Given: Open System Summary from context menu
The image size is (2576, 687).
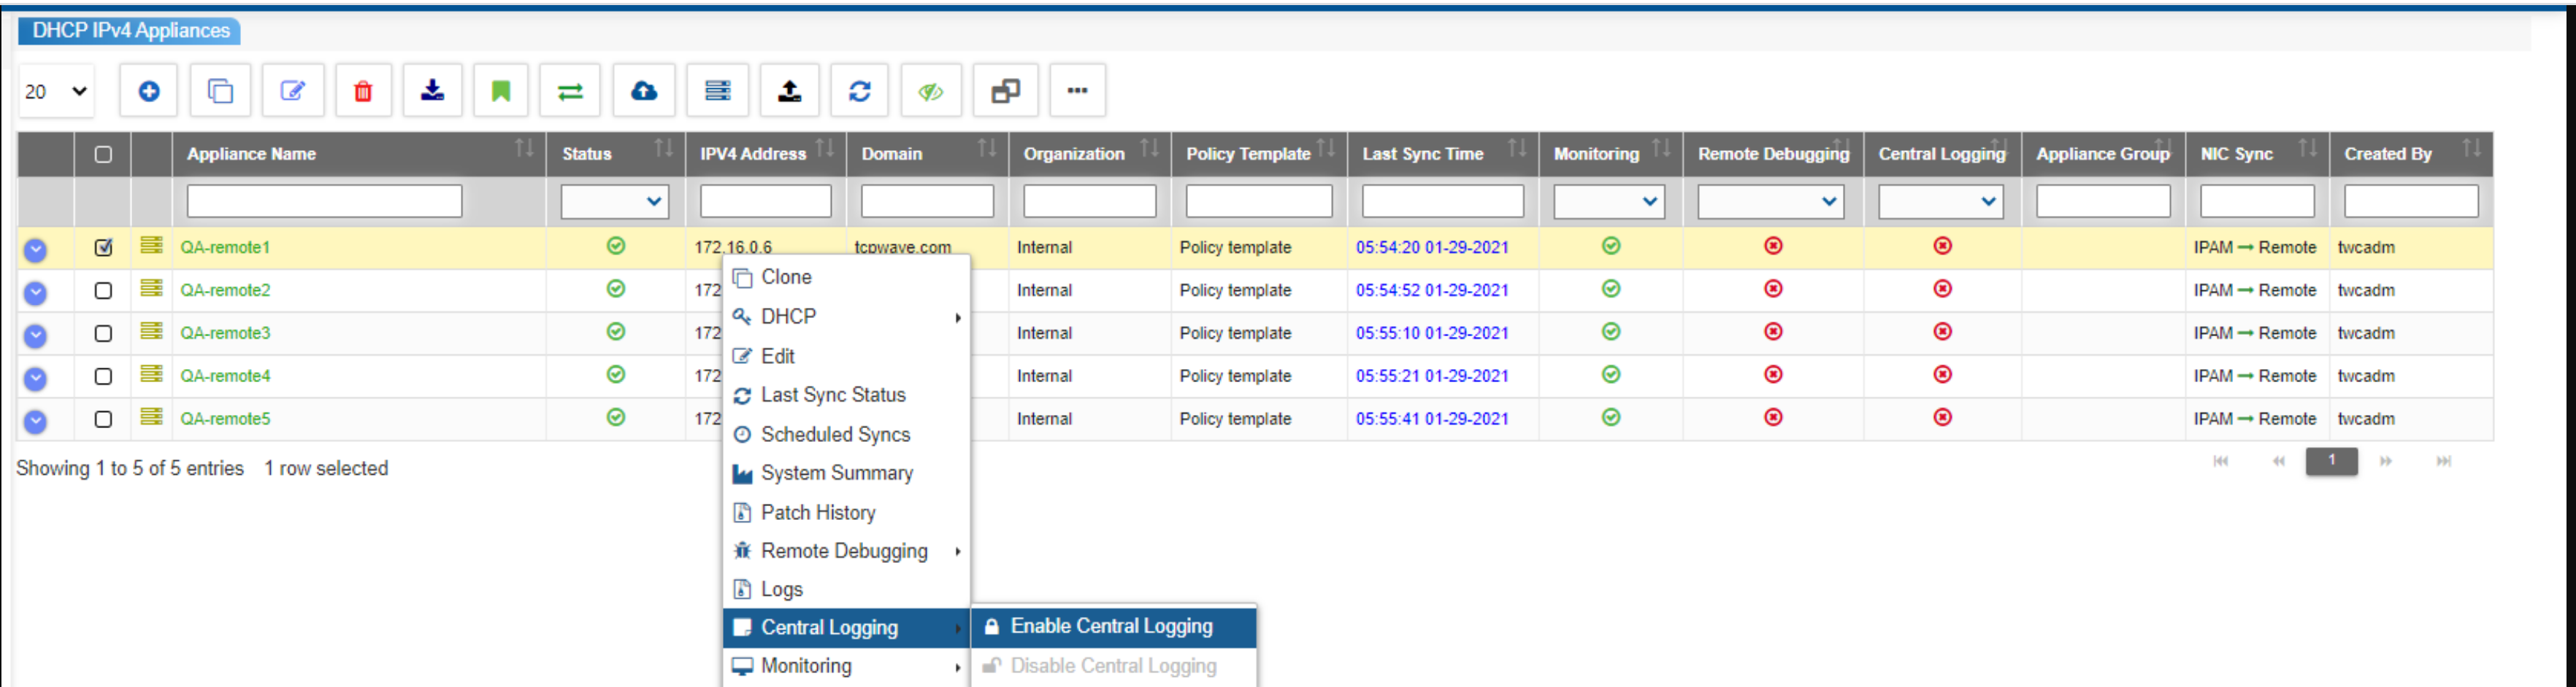Looking at the screenshot, I should pos(846,473).
